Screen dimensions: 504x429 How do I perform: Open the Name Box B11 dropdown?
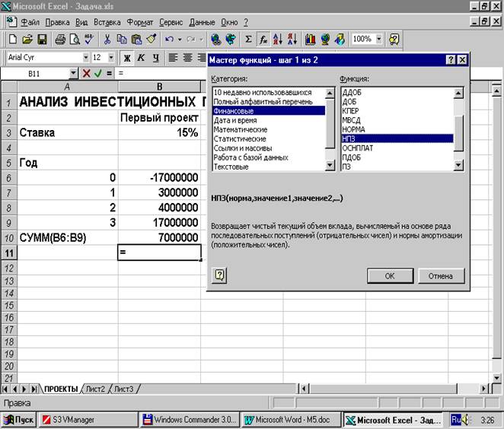(x=74, y=73)
